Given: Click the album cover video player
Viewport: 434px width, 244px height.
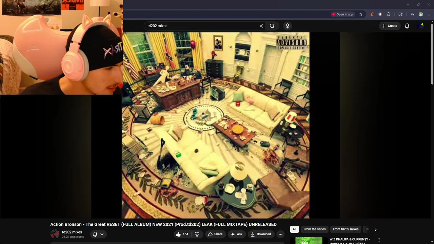Looking at the screenshot, I should 216,125.
